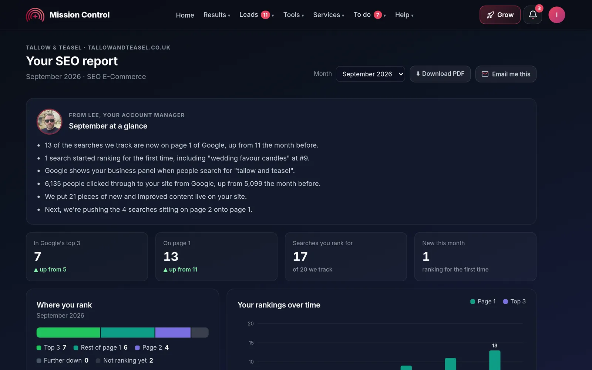Click the download arrow icon in Download PDF
Image resolution: width=592 pixels, height=370 pixels.
(418, 74)
